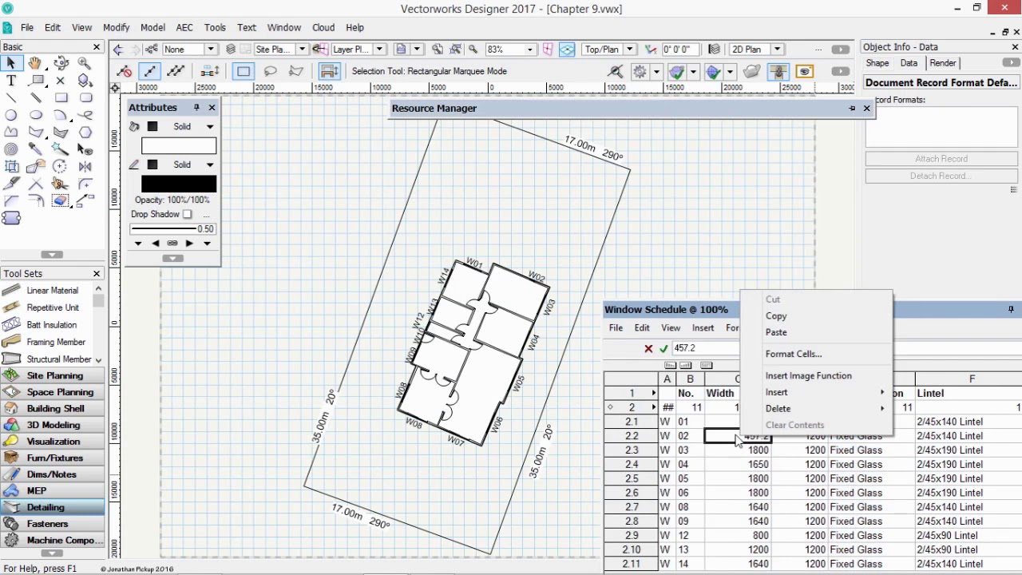The width and height of the screenshot is (1022, 575).
Task: Cancel worksheet entry with red X
Action: tap(648, 348)
